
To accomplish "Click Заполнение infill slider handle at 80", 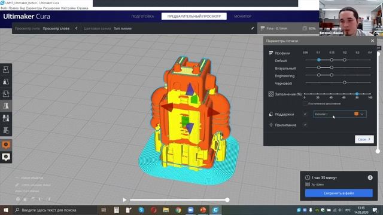I will (x=357, y=94).
